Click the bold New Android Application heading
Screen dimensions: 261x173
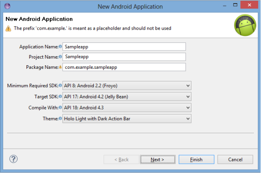39,19
